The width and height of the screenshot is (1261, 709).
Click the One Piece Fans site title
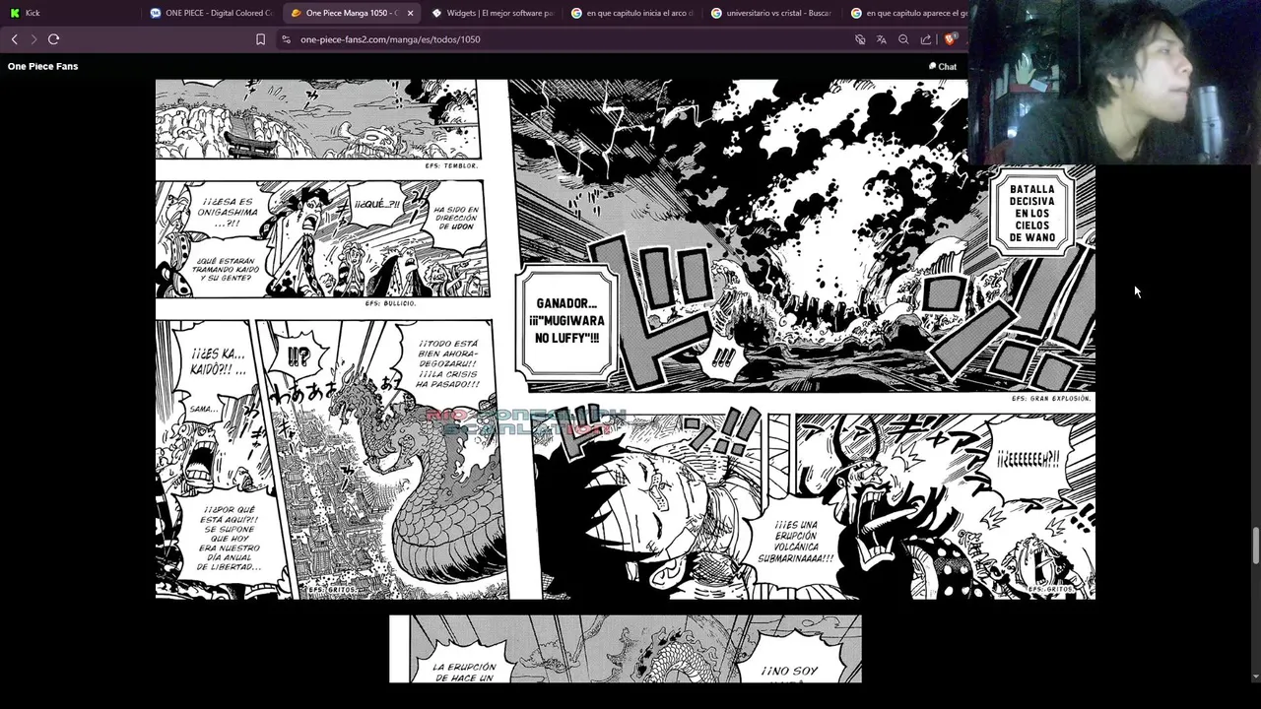pos(42,66)
